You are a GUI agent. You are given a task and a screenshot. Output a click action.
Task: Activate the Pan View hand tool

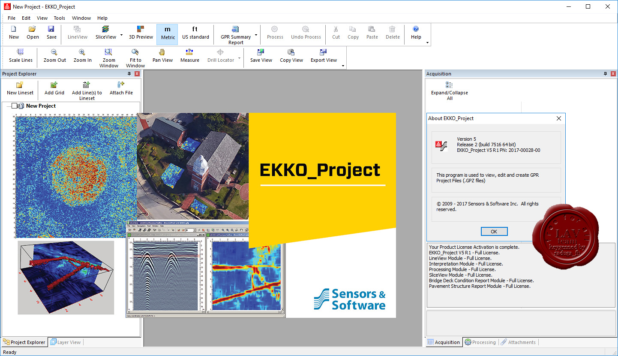tap(162, 55)
